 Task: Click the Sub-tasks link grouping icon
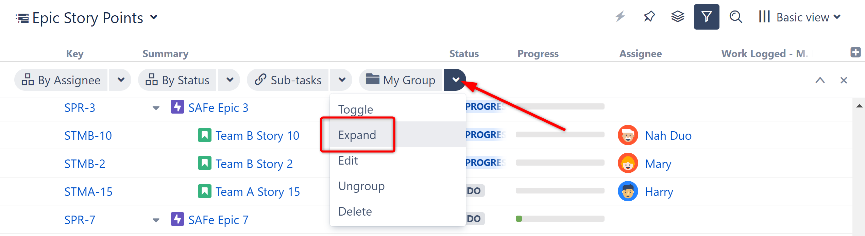pos(260,80)
